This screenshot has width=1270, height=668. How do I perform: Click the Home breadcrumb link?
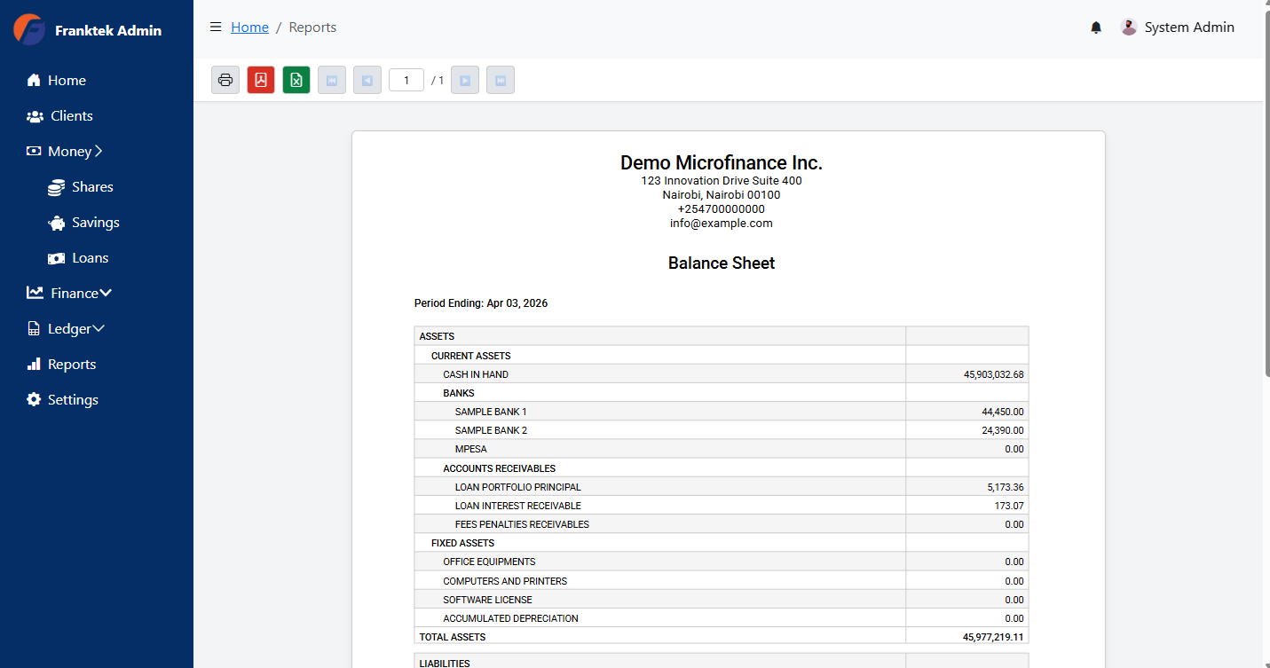pos(249,27)
